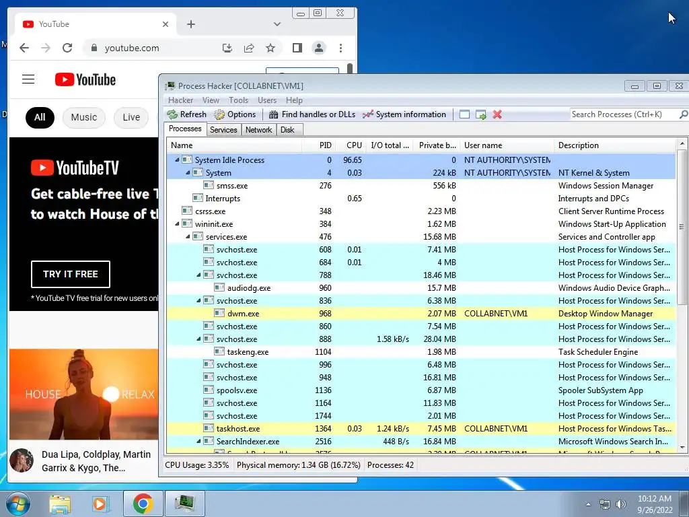Collapse the System process node
The image size is (689, 517).
188,173
